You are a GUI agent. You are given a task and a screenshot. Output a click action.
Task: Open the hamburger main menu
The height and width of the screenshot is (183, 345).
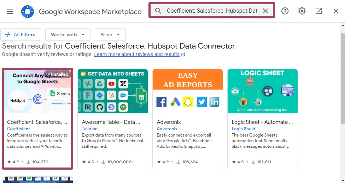tap(10, 11)
